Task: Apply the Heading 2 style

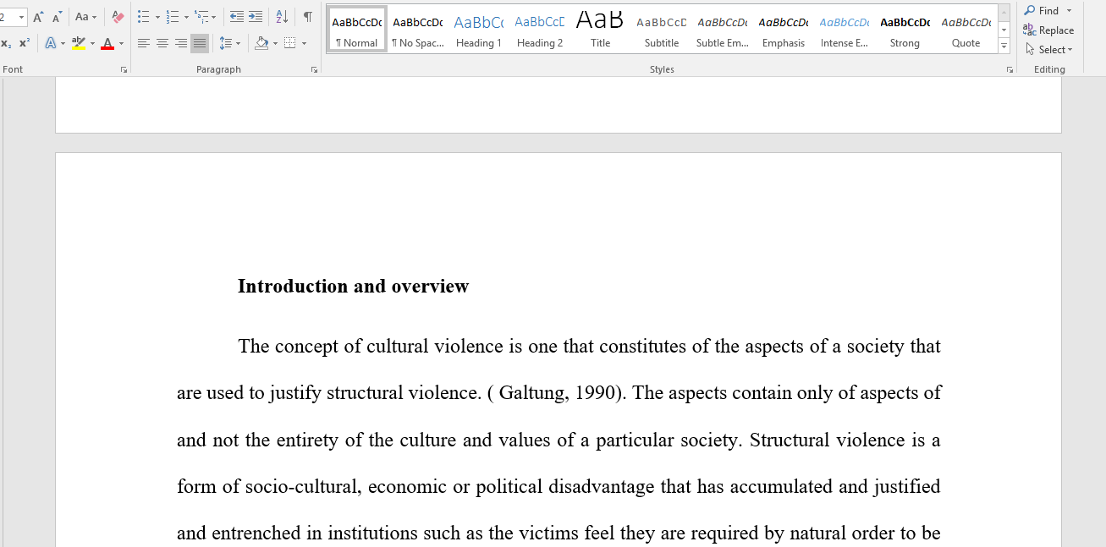Action: click(x=540, y=30)
